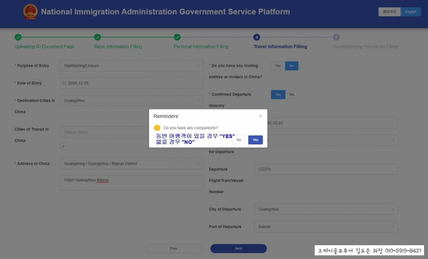Click the green check for Personal Information step

coord(177,37)
